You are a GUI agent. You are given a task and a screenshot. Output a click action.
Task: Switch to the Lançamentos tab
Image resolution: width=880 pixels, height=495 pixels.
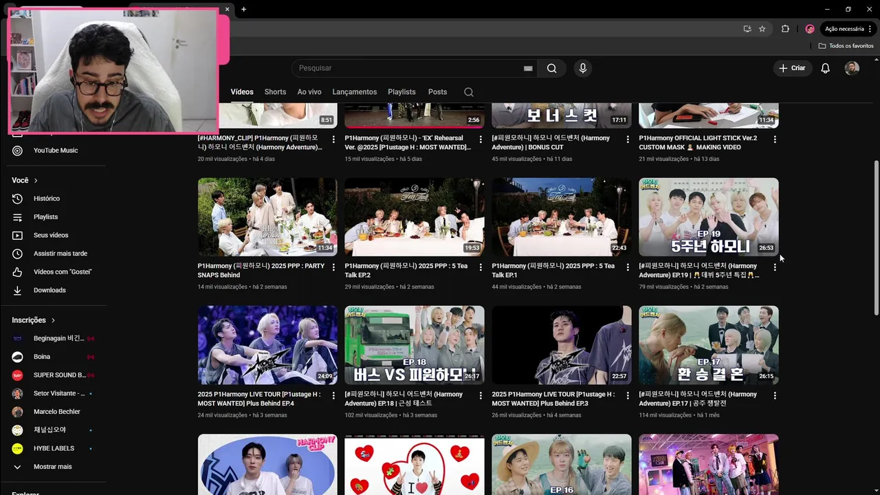tap(355, 92)
